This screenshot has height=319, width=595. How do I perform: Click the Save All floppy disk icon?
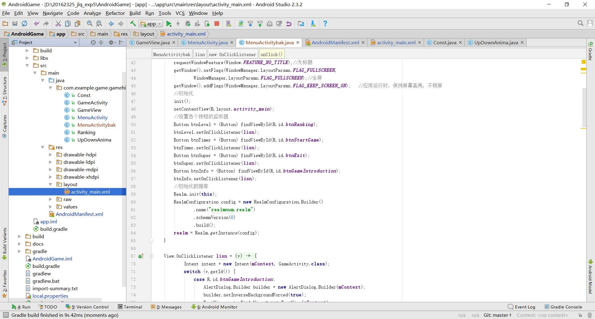tap(15, 24)
